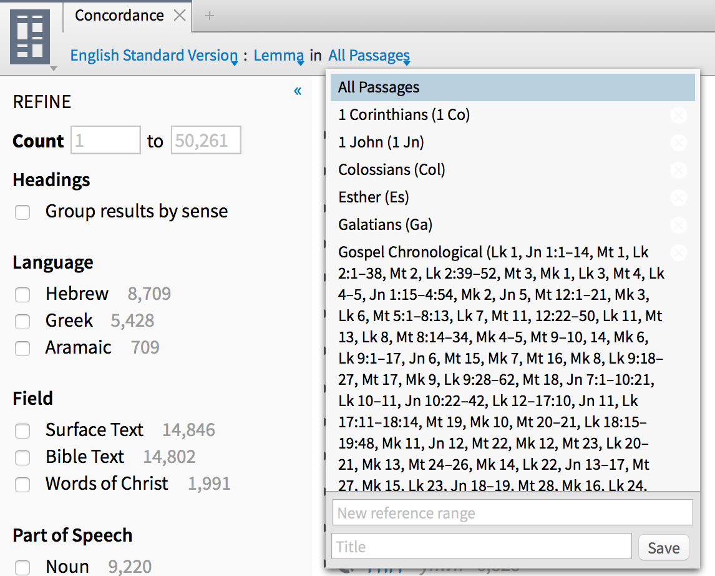715x576 pixels.
Task: Delete the Colossians passage entry
Action: click(x=678, y=171)
